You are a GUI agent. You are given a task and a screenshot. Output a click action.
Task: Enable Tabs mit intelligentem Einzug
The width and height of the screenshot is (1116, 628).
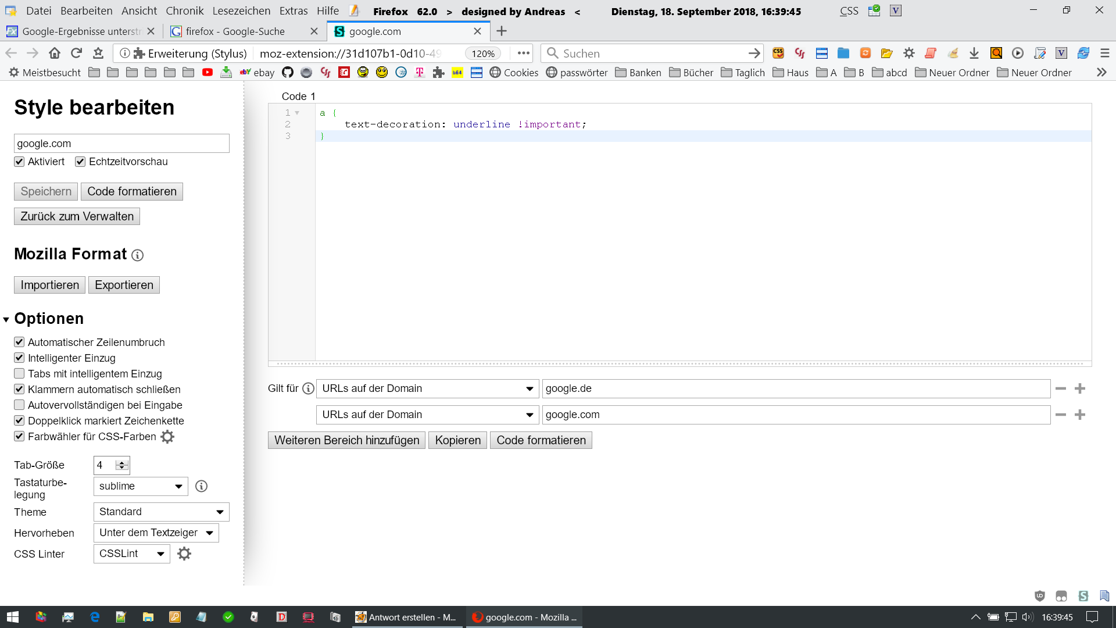19,374
